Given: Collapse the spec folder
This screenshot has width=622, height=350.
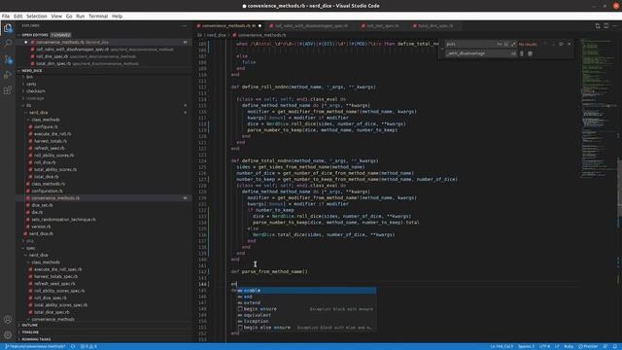Looking at the screenshot, I should [30, 248].
